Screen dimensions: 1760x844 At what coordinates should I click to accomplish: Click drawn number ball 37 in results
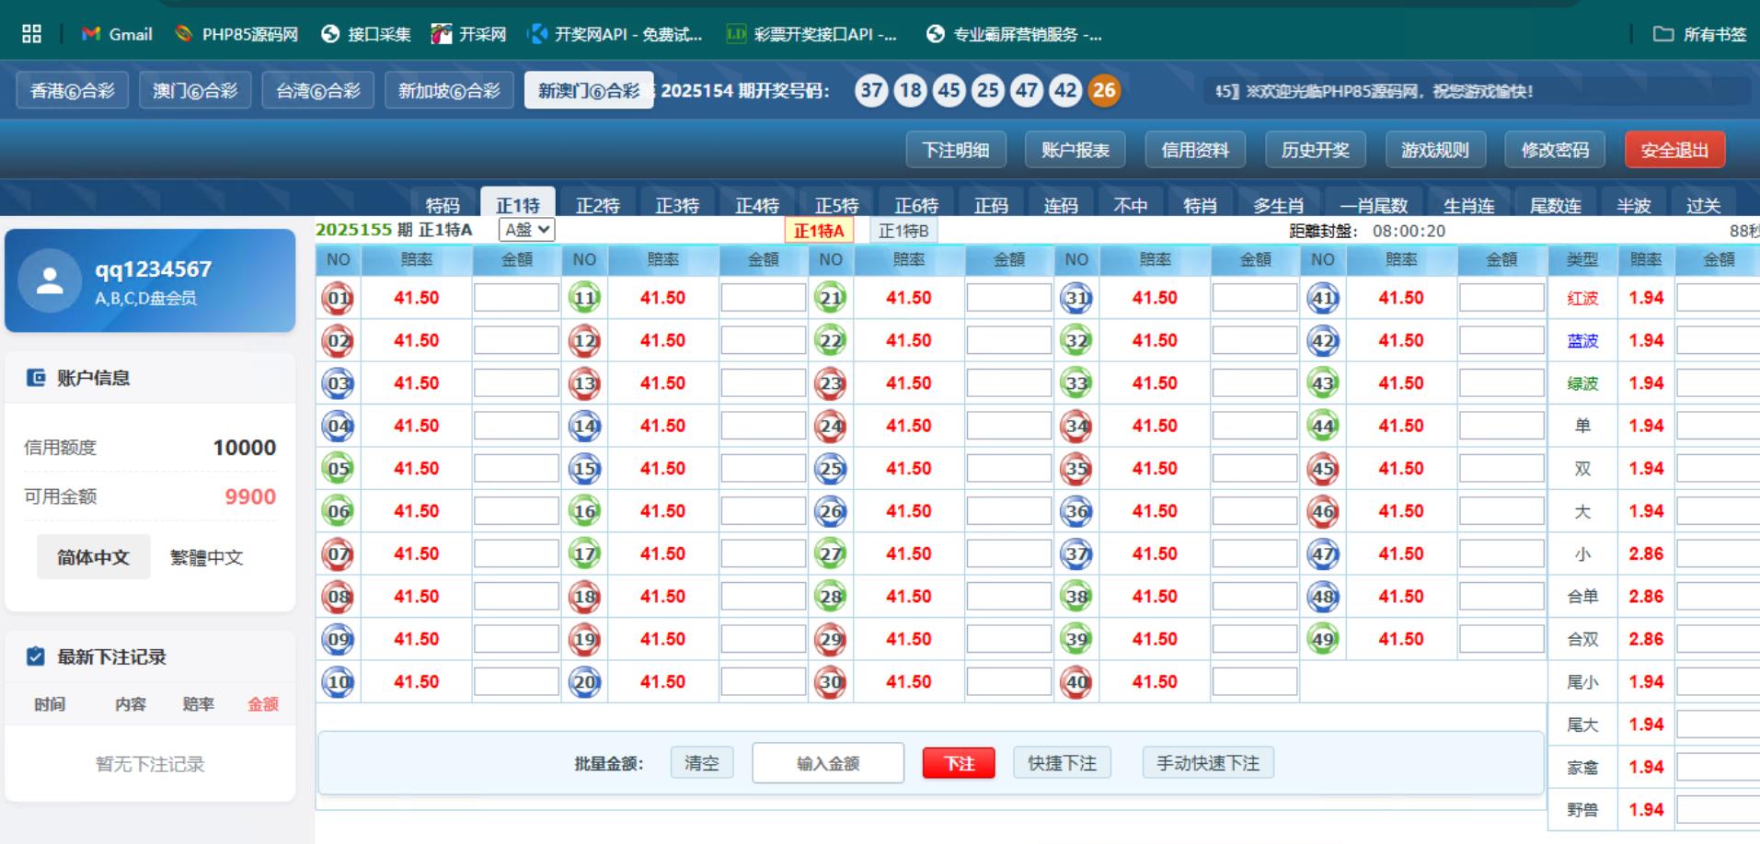point(871,90)
